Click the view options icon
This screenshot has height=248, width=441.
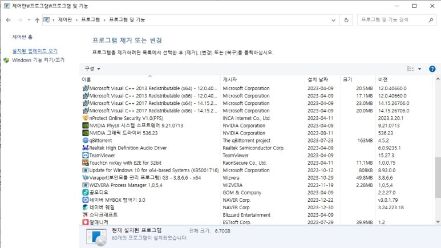[410, 69]
